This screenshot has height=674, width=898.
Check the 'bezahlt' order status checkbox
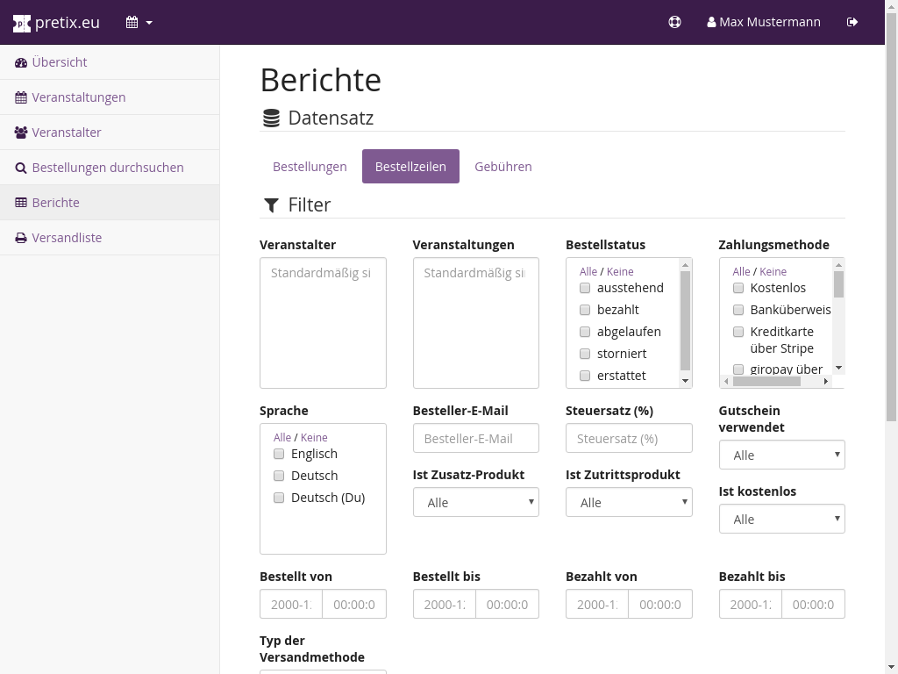click(x=585, y=310)
